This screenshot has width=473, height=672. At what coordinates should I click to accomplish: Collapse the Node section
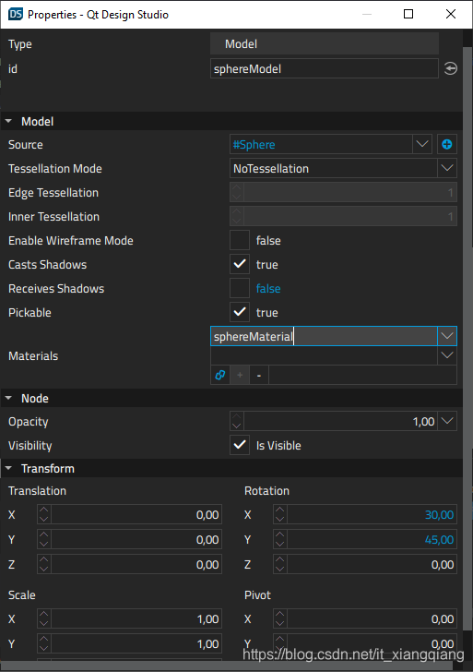[8, 398]
